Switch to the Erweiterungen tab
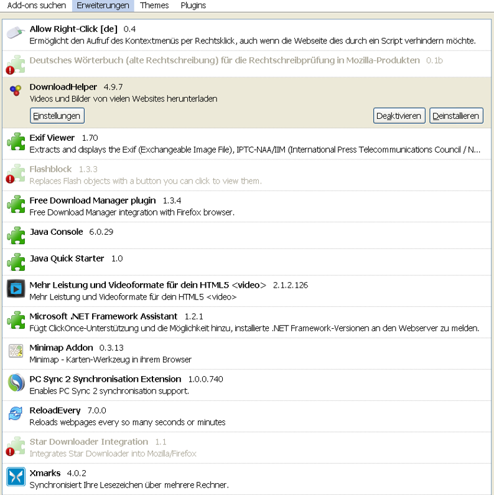Image resolution: width=494 pixels, height=495 pixels. coord(103,6)
